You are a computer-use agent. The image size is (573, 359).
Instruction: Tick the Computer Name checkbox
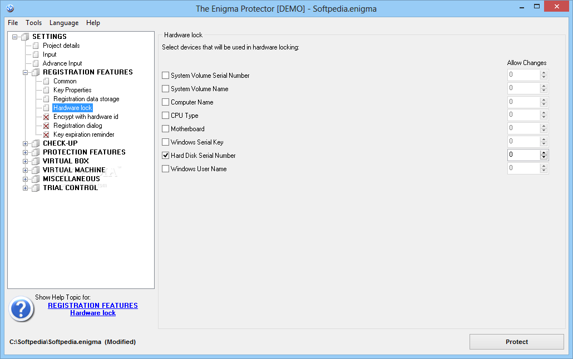pyautogui.click(x=166, y=102)
